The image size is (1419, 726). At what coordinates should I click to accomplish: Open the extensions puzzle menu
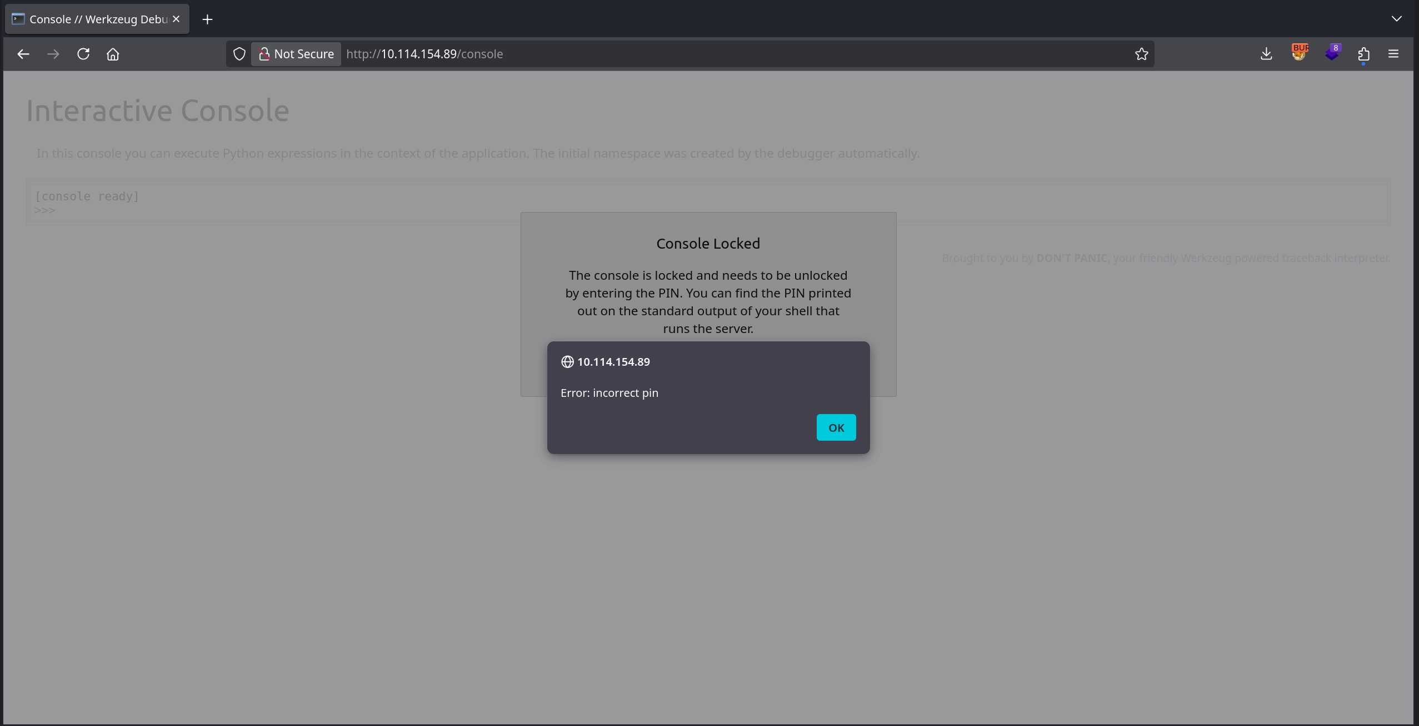pos(1363,54)
